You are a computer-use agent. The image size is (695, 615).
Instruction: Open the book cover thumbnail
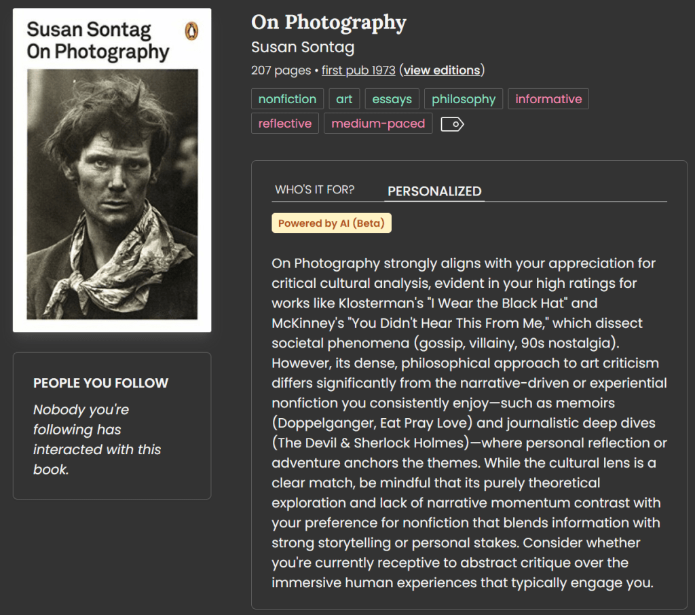[x=112, y=170]
